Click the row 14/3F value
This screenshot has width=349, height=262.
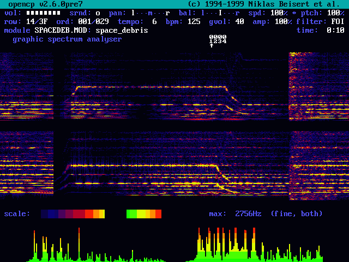37,22
